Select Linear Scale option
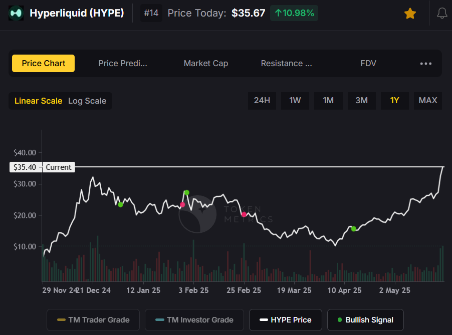Image resolution: width=452 pixels, height=335 pixels. point(39,101)
